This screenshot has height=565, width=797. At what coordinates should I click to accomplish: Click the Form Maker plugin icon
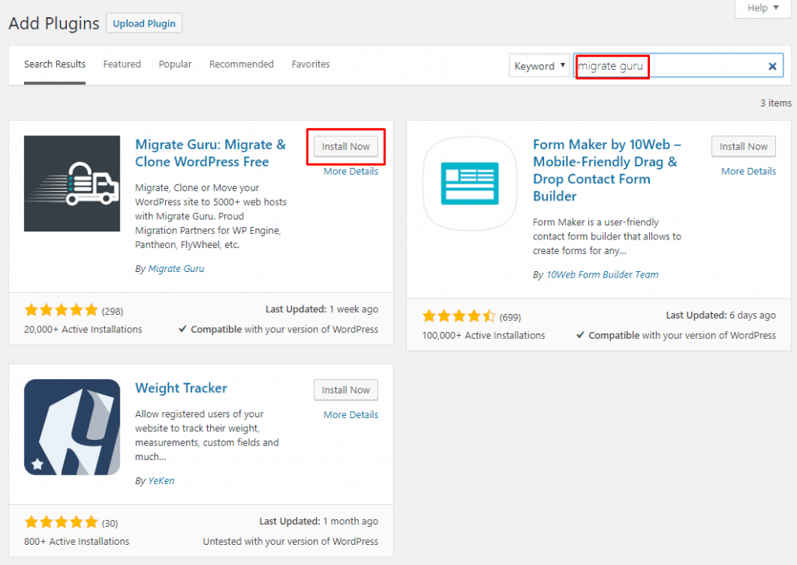pyautogui.click(x=469, y=183)
